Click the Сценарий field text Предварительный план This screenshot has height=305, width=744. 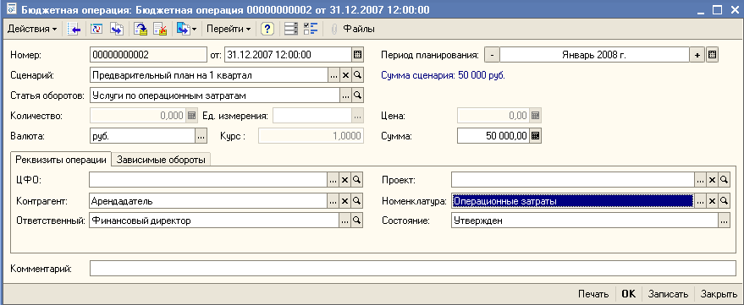click(x=208, y=75)
